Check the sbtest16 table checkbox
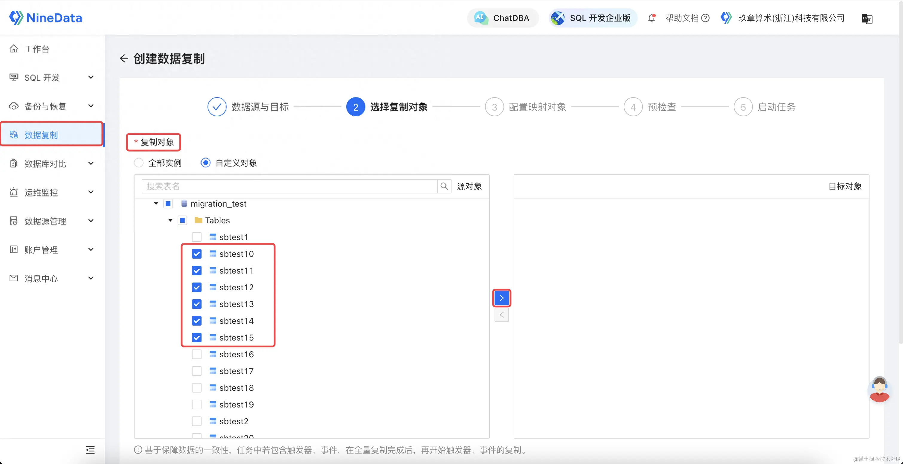Screen dimensions: 903x464 point(197,354)
